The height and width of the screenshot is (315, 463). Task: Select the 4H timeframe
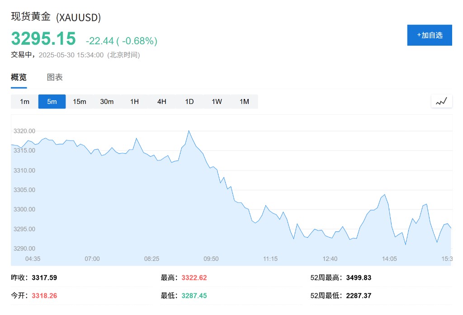pos(162,102)
